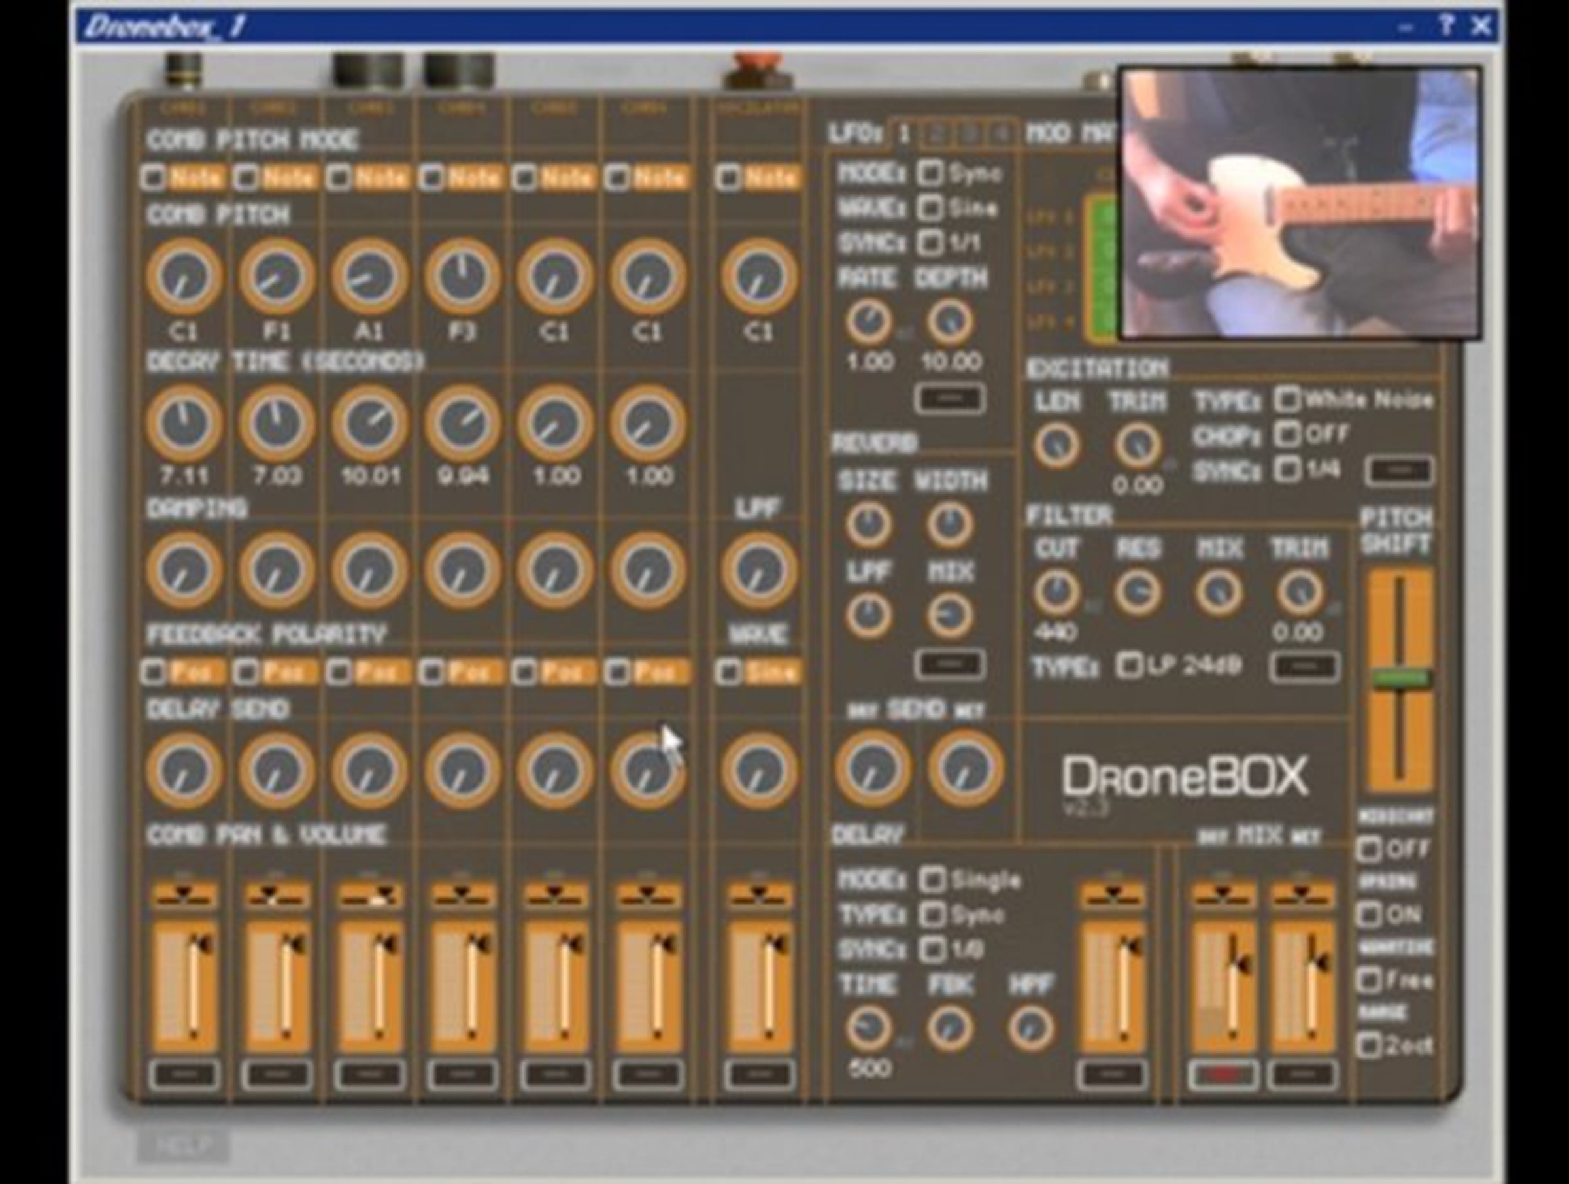Click the Pitch Shift slider handle
This screenshot has width=1569, height=1184.
tap(1400, 680)
